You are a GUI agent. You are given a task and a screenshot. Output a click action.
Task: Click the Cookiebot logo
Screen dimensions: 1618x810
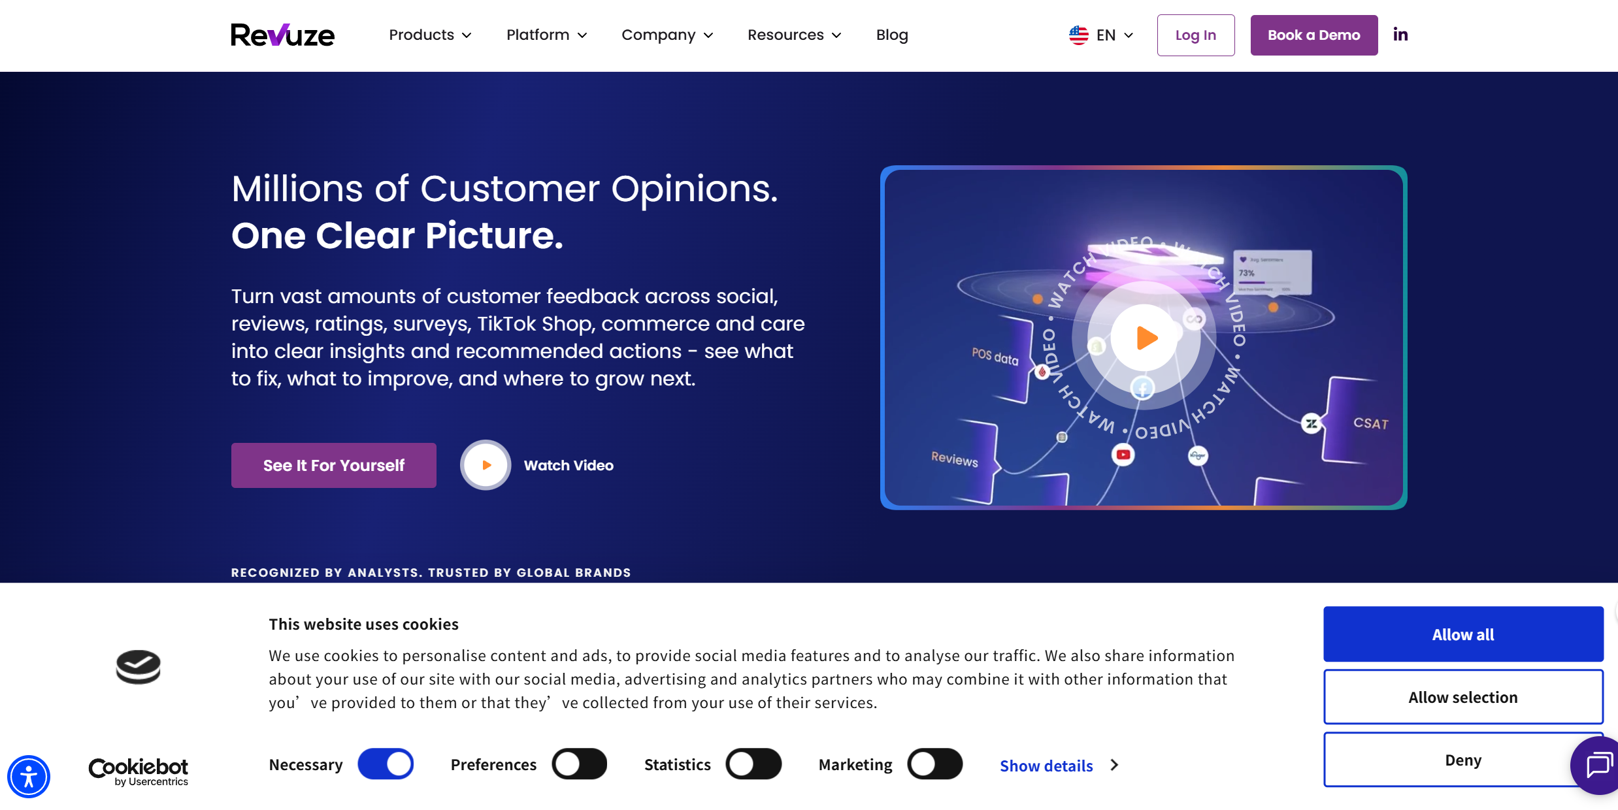(x=139, y=771)
